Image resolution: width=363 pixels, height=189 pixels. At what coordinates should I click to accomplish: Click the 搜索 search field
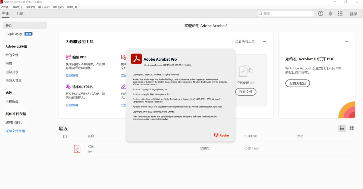click(x=285, y=13)
